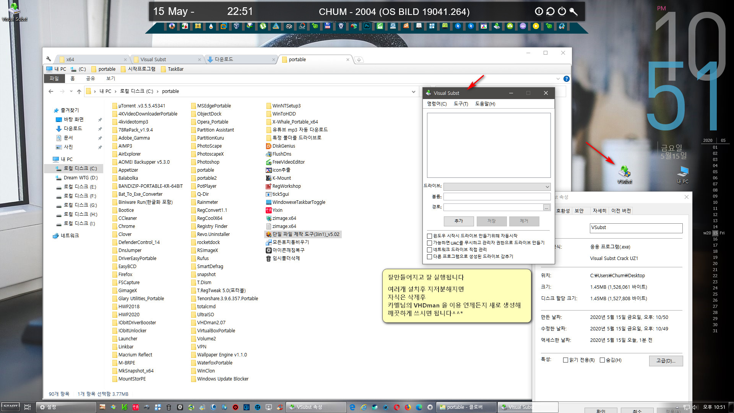734x413 pixels.
Task: Click the wrench icon in top bar
Action: tap(573, 11)
